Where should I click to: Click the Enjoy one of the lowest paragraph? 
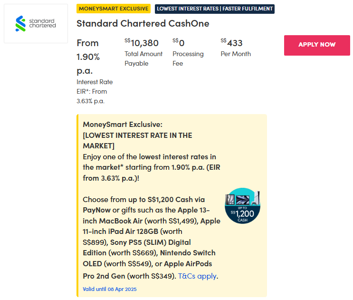click(149, 167)
